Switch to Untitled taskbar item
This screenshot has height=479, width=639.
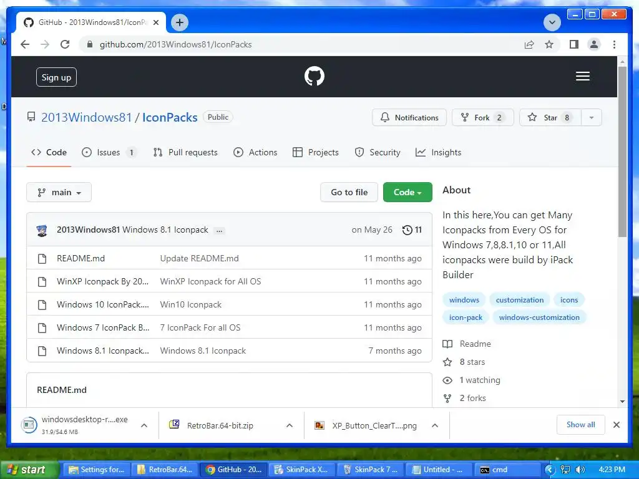[x=437, y=470]
